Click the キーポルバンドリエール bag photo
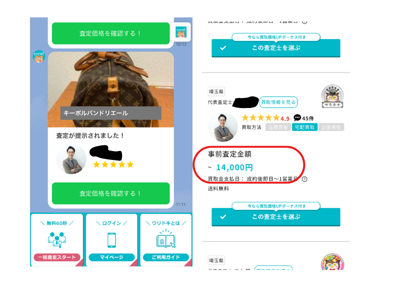The width and height of the screenshot is (400, 300). pyautogui.click(x=110, y=89)
